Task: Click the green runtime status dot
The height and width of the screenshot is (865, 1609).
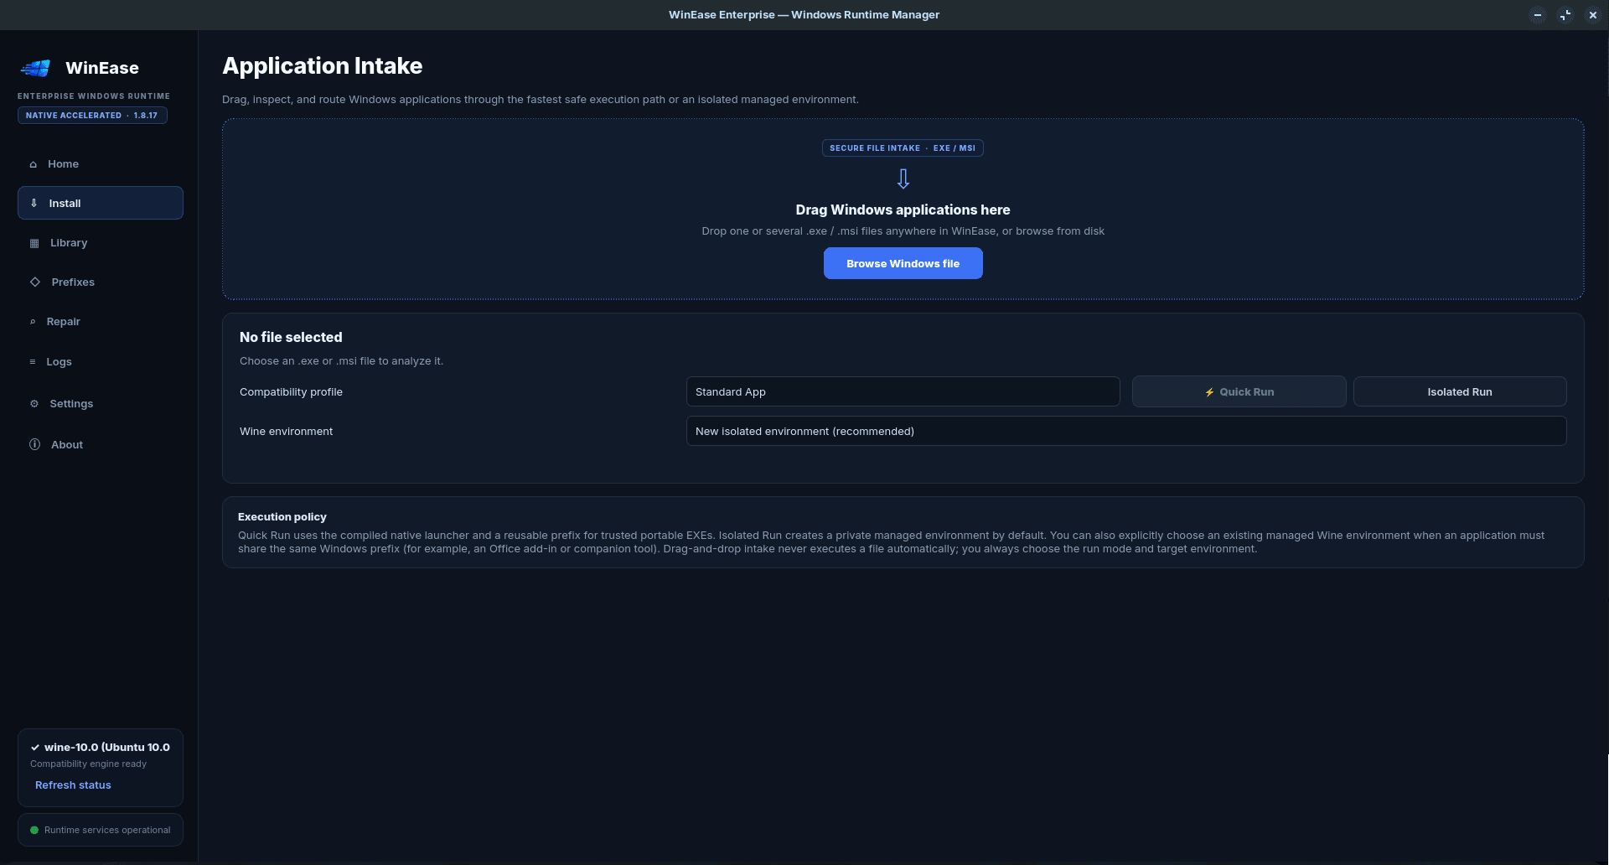Action: point(34,830)
